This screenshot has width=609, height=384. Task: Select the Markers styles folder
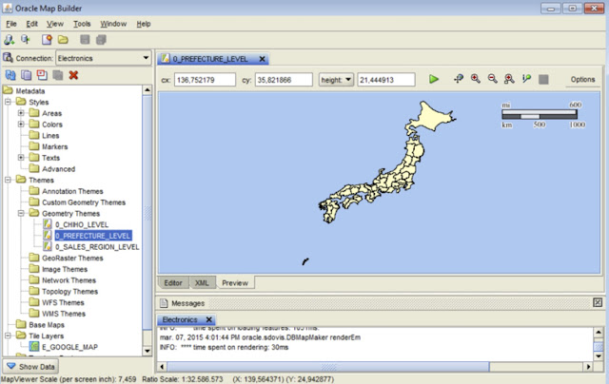55,146
